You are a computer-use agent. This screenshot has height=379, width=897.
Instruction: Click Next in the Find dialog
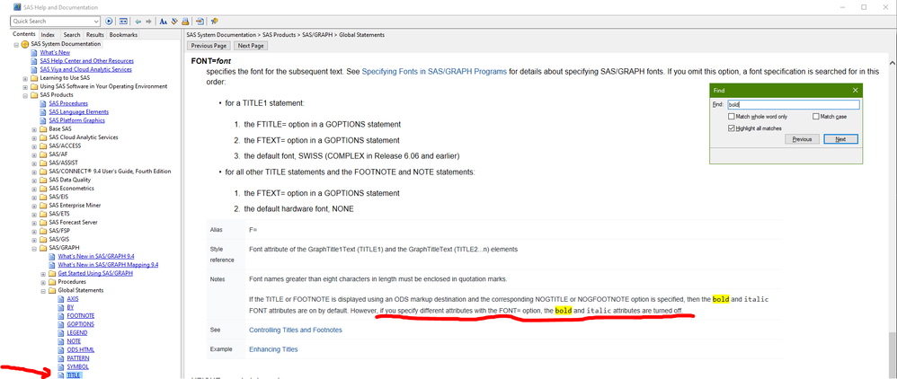(x=840, y=139)
